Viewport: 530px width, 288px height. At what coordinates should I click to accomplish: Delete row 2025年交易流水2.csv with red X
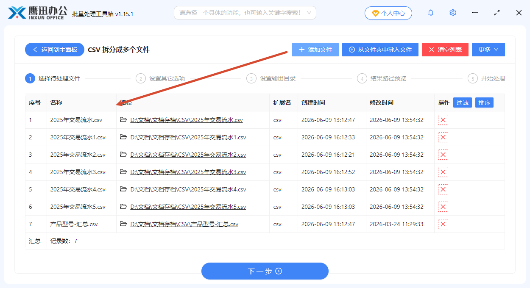click(x=443, y=155)
